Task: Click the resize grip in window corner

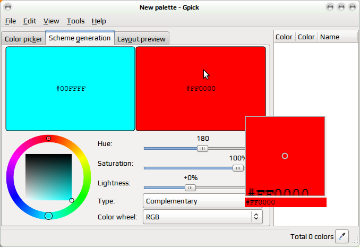Action: (x=355, y=241)
